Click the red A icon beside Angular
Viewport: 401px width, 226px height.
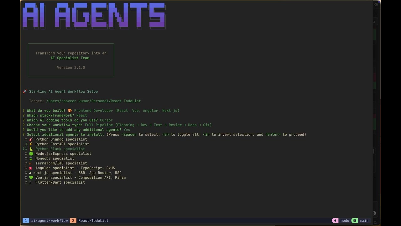tap(31, 168)
